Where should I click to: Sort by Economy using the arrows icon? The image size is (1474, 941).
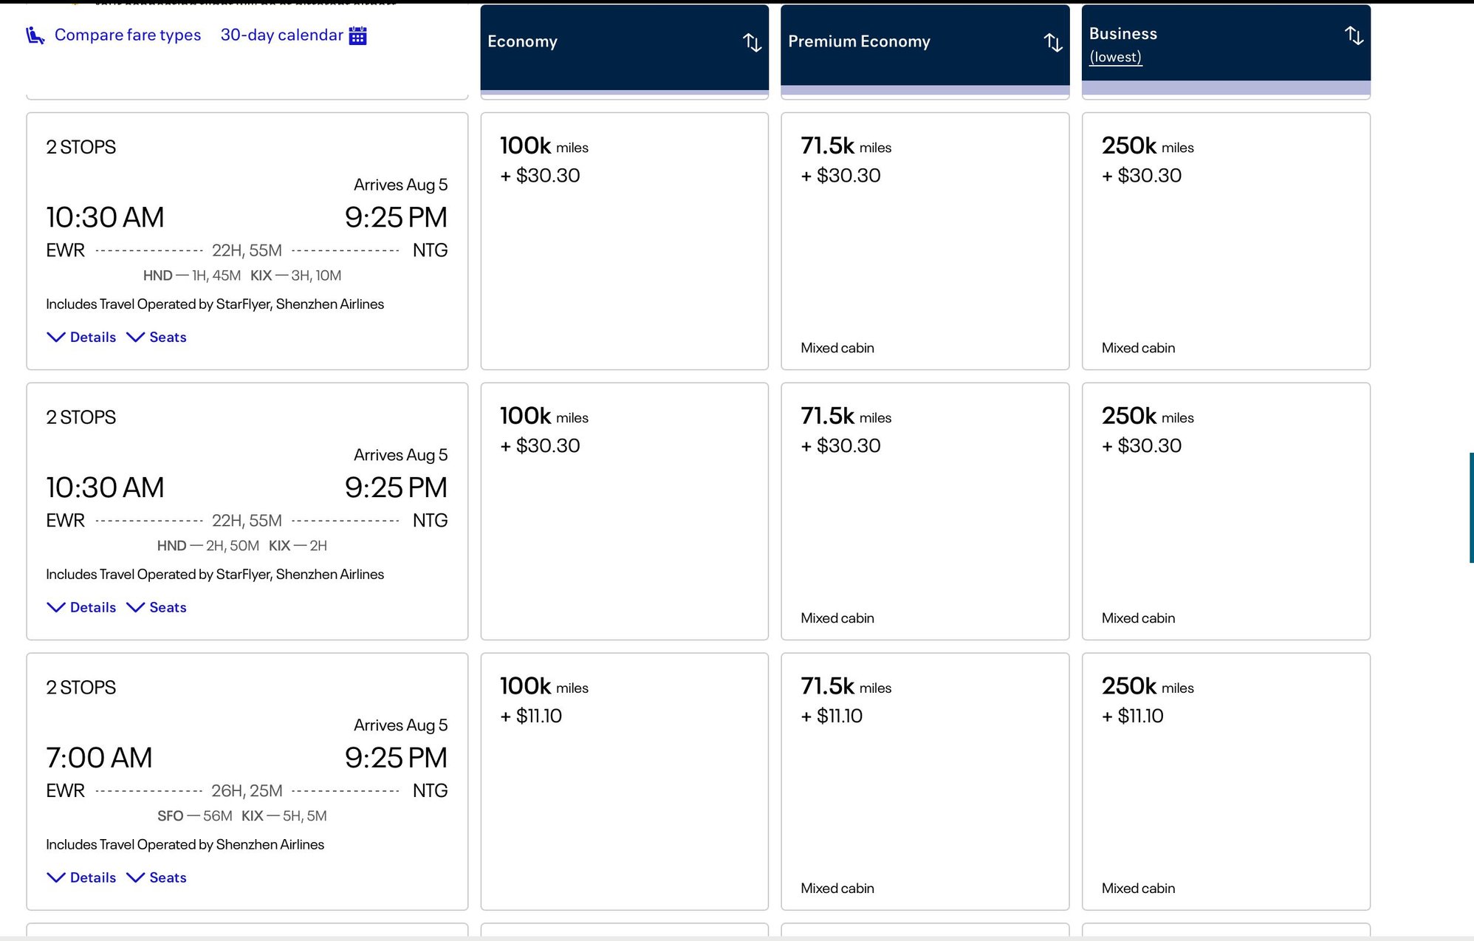752,42
